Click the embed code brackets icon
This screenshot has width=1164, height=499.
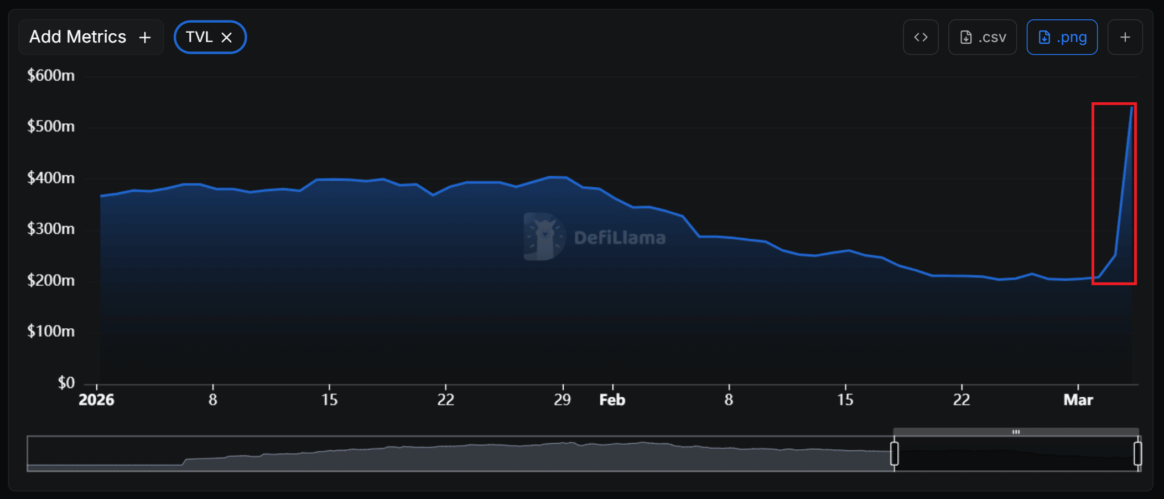[x=921, y=37]
